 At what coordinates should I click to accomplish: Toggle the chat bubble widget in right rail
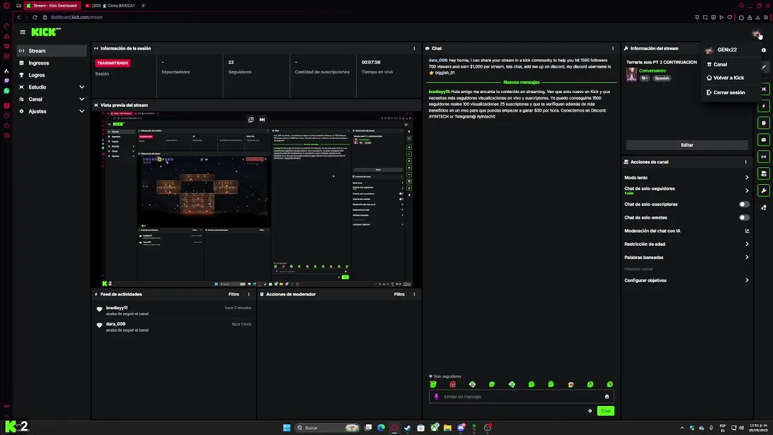tap(764, 140)
